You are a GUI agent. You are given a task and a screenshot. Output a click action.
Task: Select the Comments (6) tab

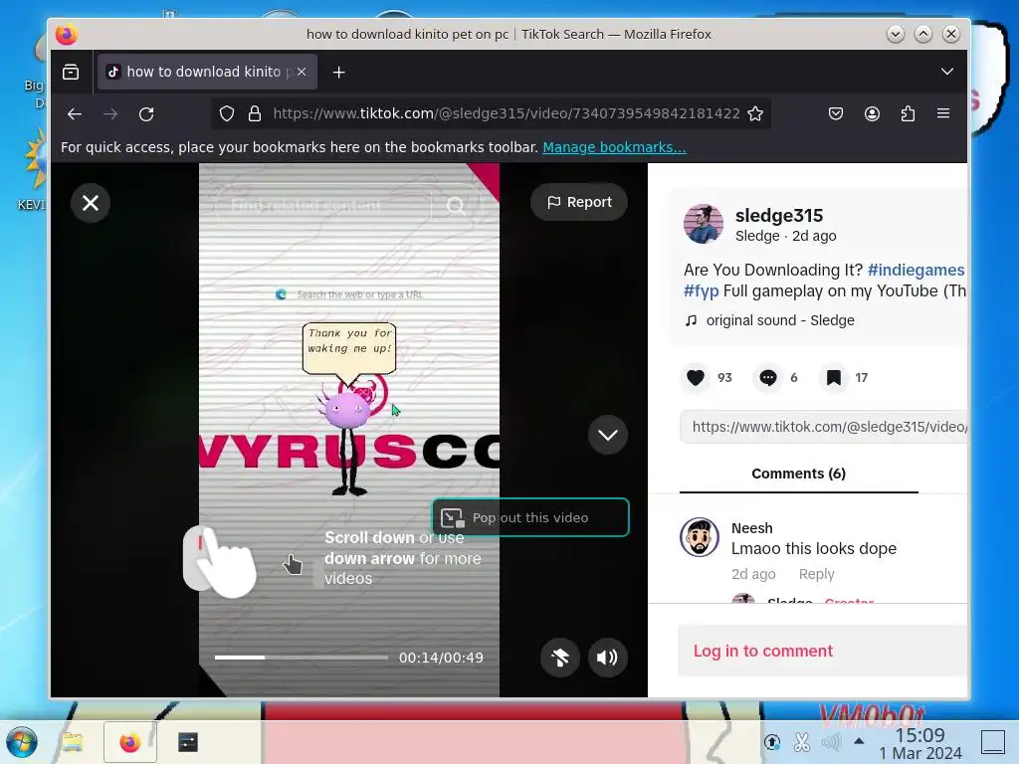799,474
